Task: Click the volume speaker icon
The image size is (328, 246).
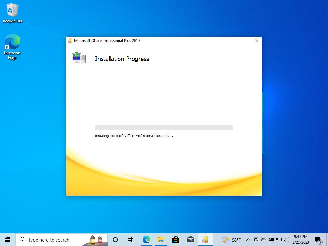Action: (286, 240)
